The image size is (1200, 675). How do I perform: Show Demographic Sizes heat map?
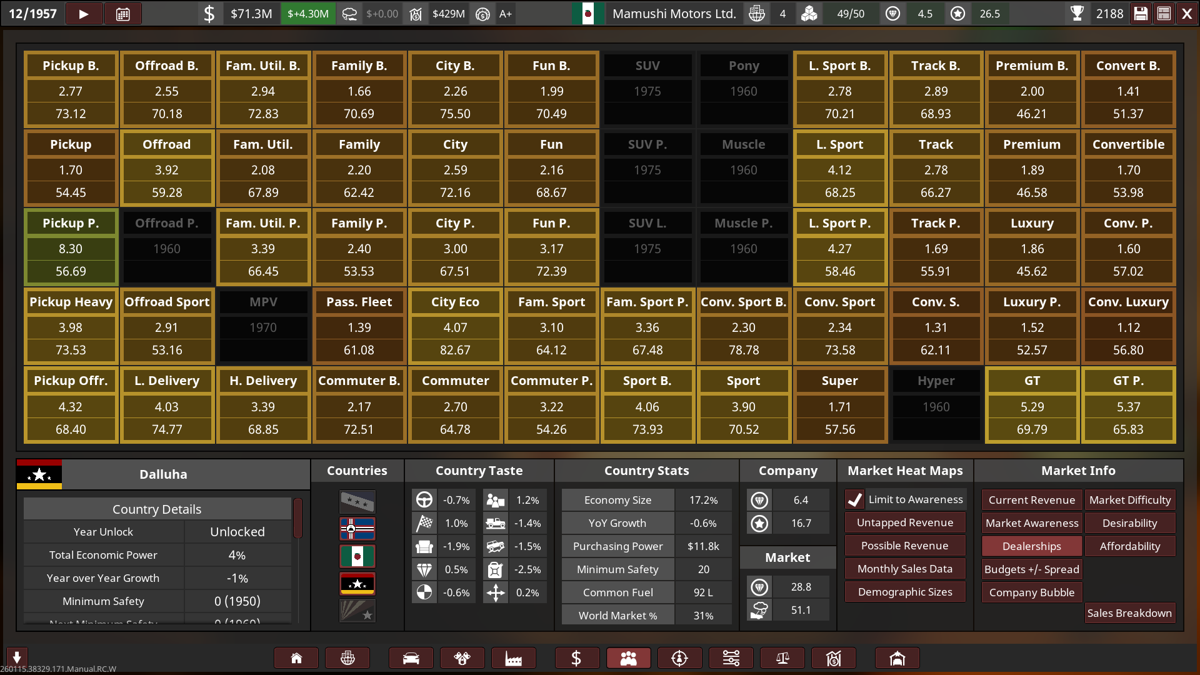click(x=904, y=592)
